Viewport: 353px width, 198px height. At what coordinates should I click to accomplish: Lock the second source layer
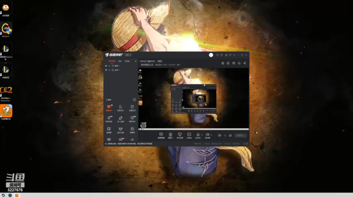(109, 70)
